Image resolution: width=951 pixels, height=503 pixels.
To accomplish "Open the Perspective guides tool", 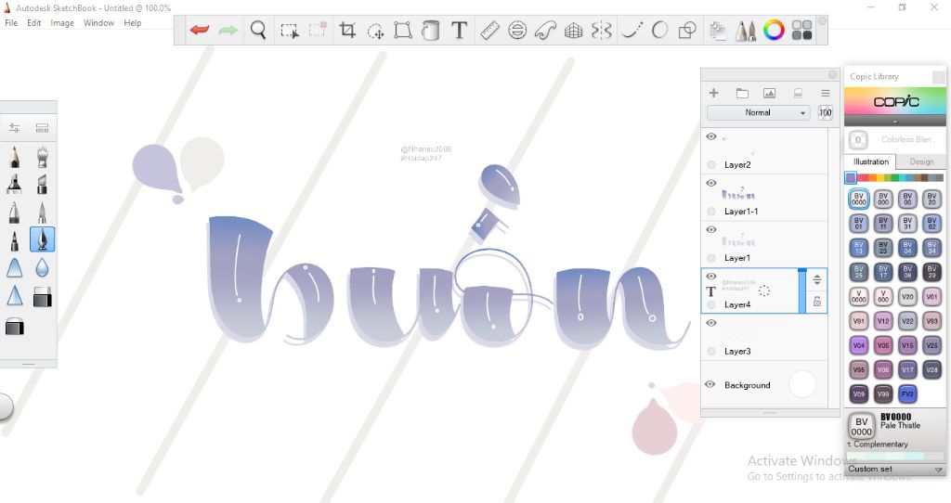I will [x=573, y=30].
